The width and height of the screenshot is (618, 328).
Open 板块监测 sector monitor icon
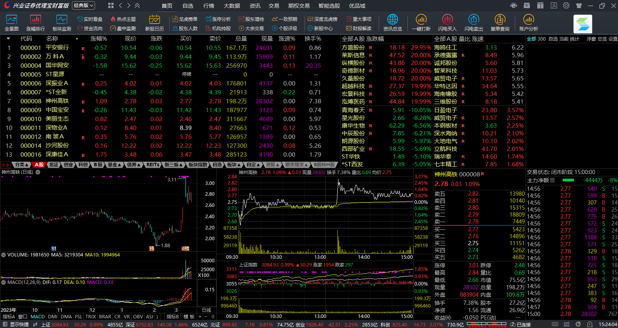[61, 23]
